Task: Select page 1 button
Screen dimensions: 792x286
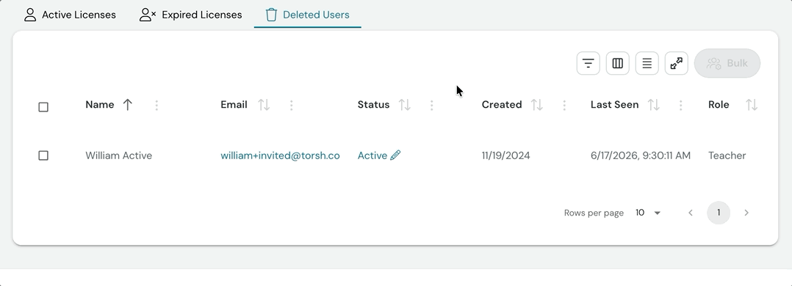Action: tap(719, 213)
